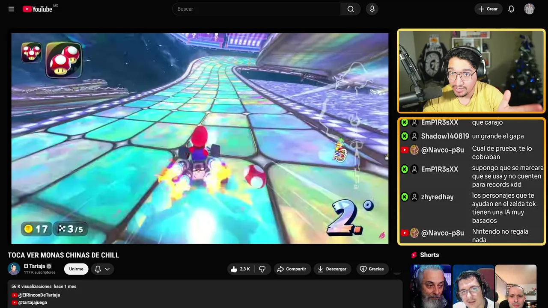
Task: Open the glasses man Shorts thumbnail
Action: (473, 286)
